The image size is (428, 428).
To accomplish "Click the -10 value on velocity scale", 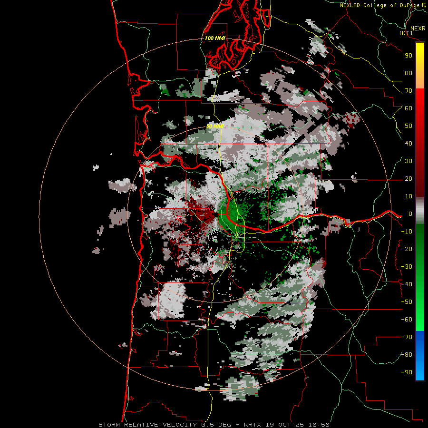I will pyautogui.click(x=407, y=232).
